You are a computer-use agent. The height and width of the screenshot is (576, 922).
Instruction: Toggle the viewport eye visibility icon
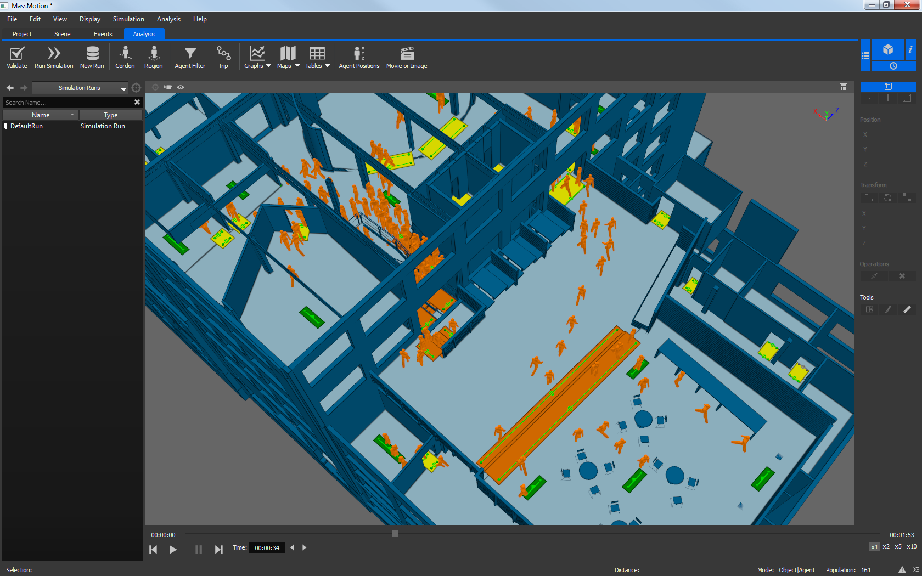point(181,87)
